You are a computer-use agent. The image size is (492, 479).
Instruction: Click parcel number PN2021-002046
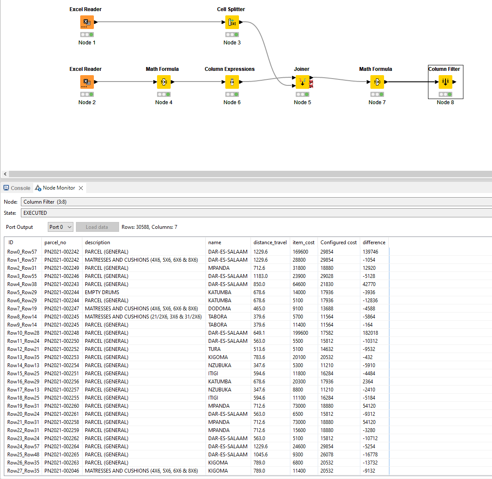click(x=61, y=471)
